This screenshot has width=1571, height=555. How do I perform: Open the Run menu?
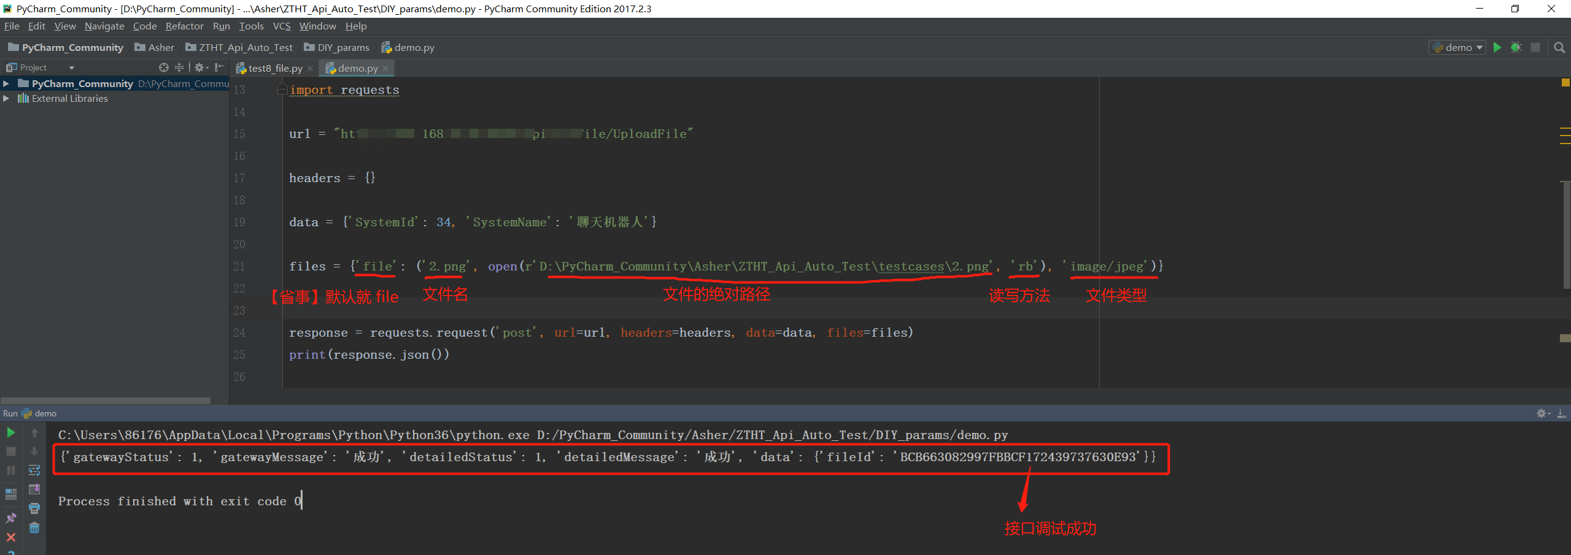tap(222, 26)
